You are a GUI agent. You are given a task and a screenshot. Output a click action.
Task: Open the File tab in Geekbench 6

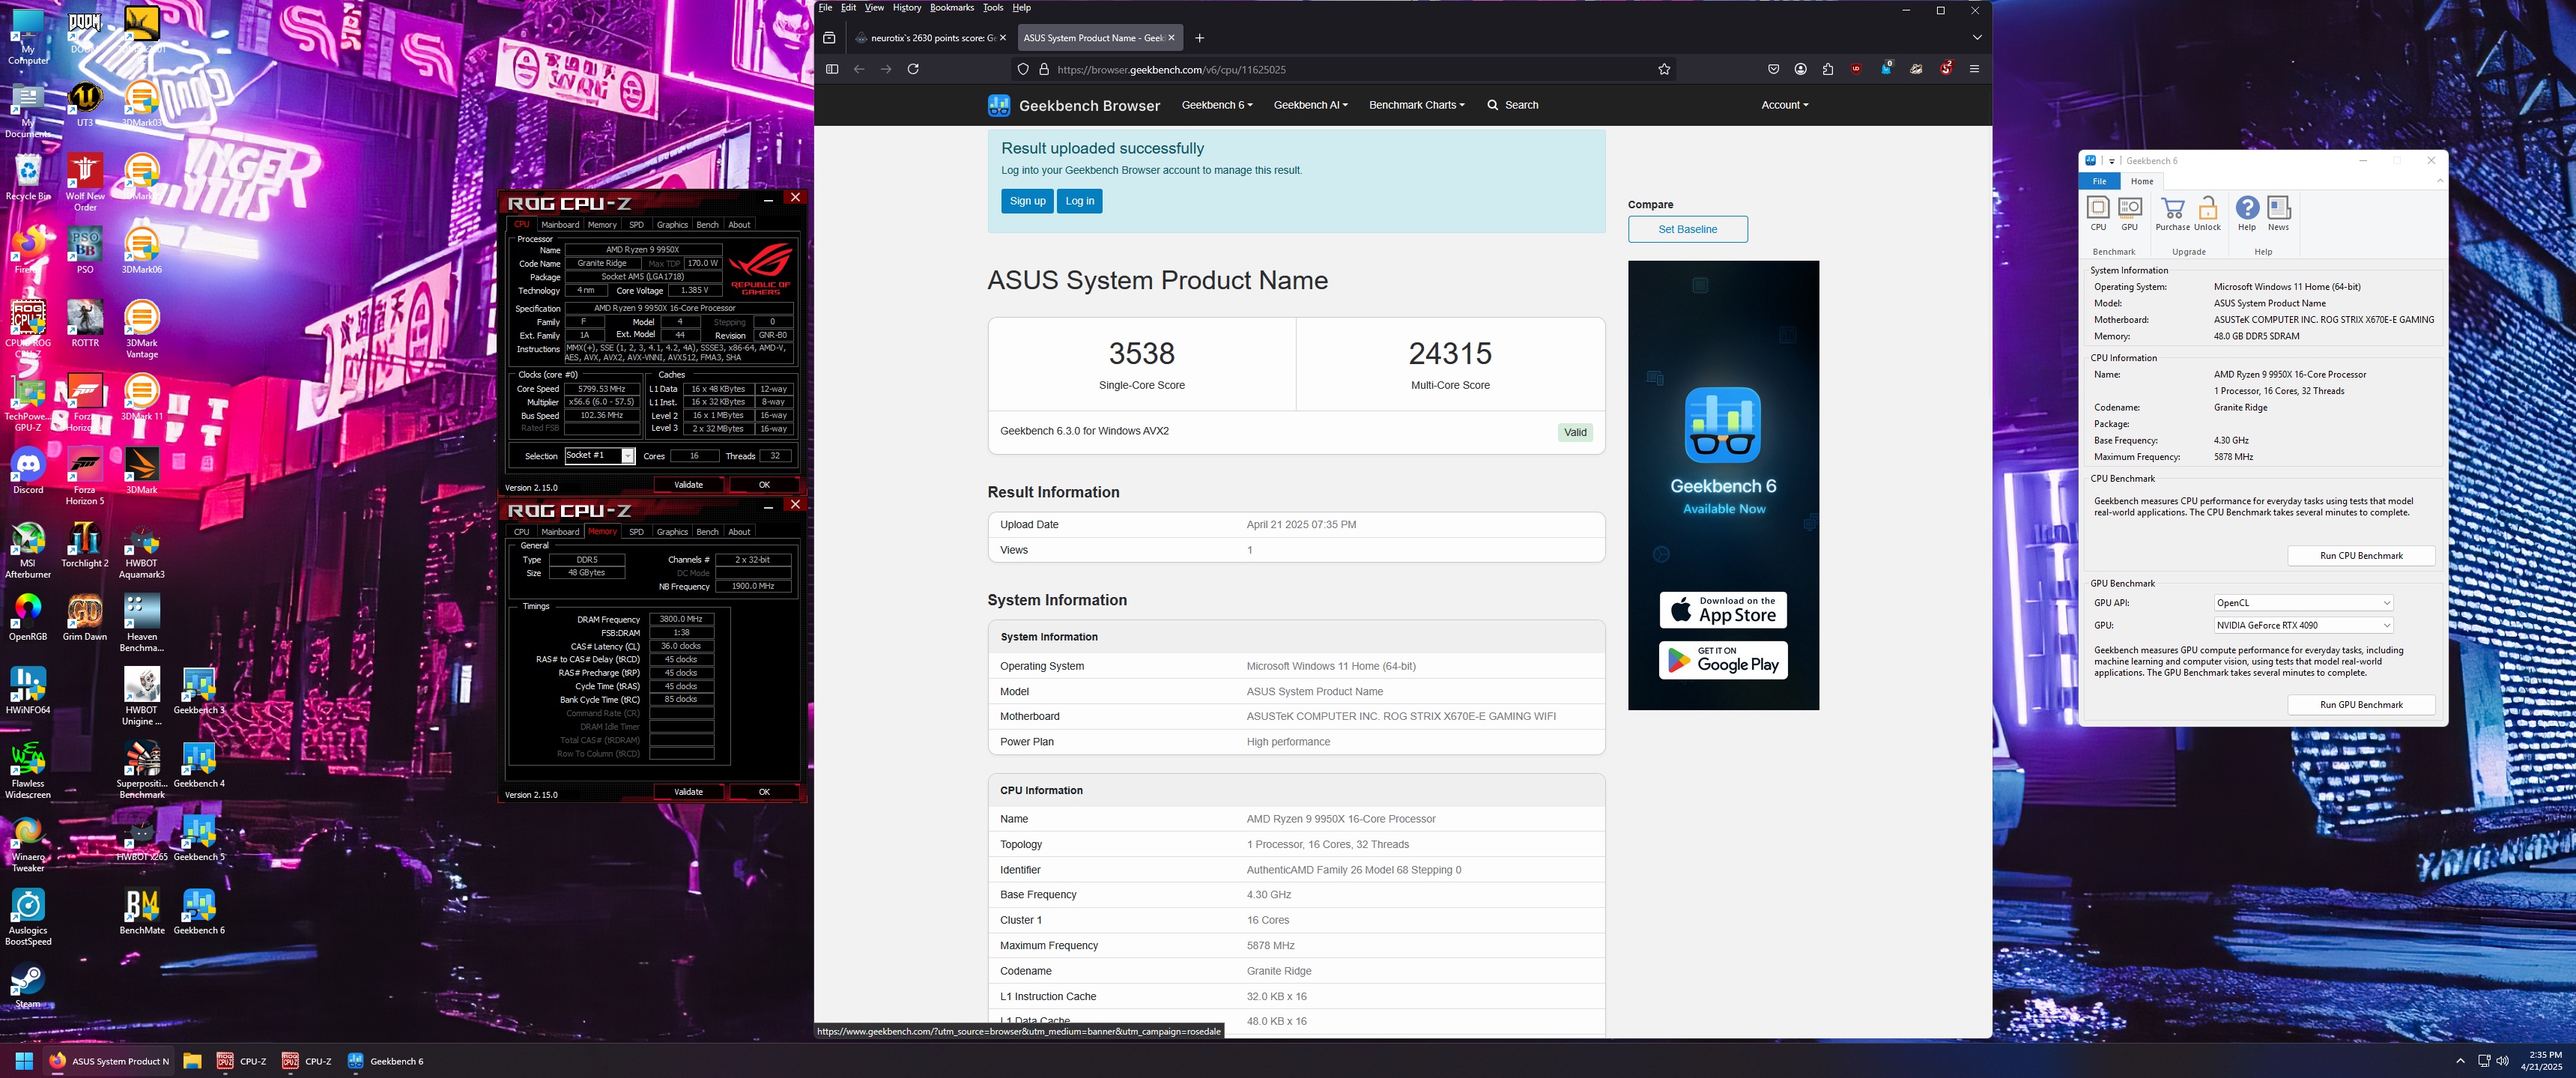2099,182
